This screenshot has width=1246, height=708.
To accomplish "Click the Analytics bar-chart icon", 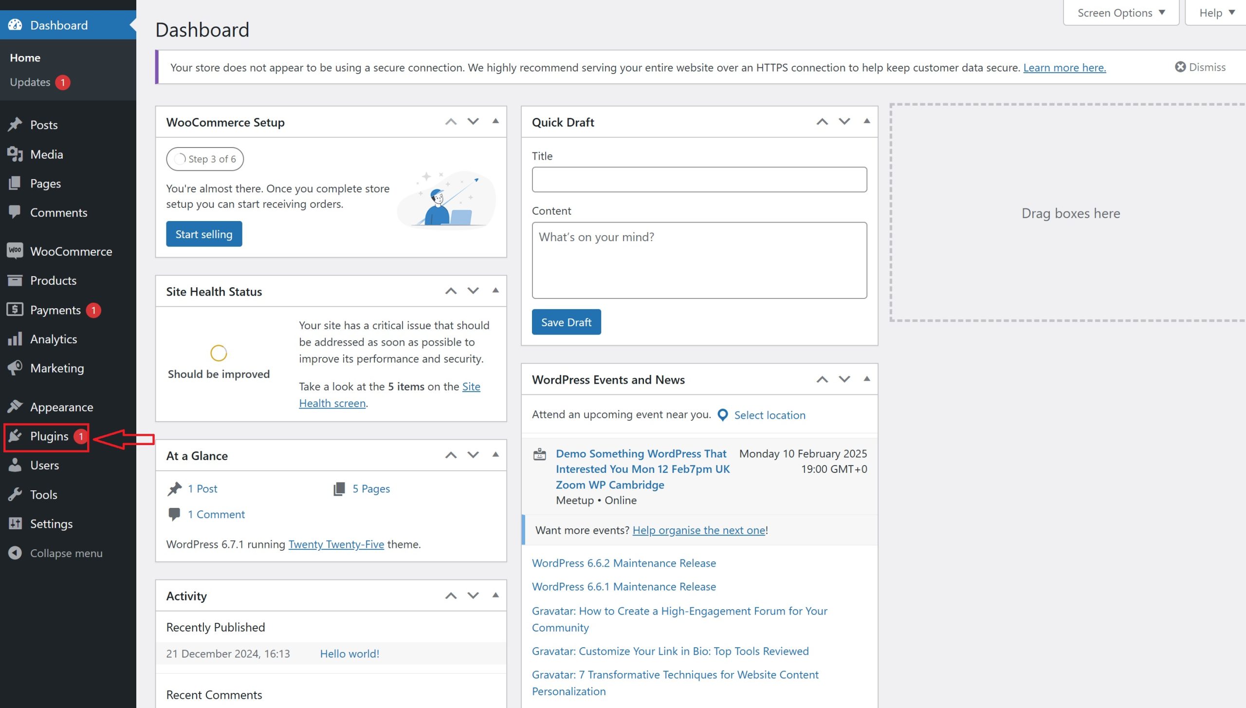I will tap(15, 339).
